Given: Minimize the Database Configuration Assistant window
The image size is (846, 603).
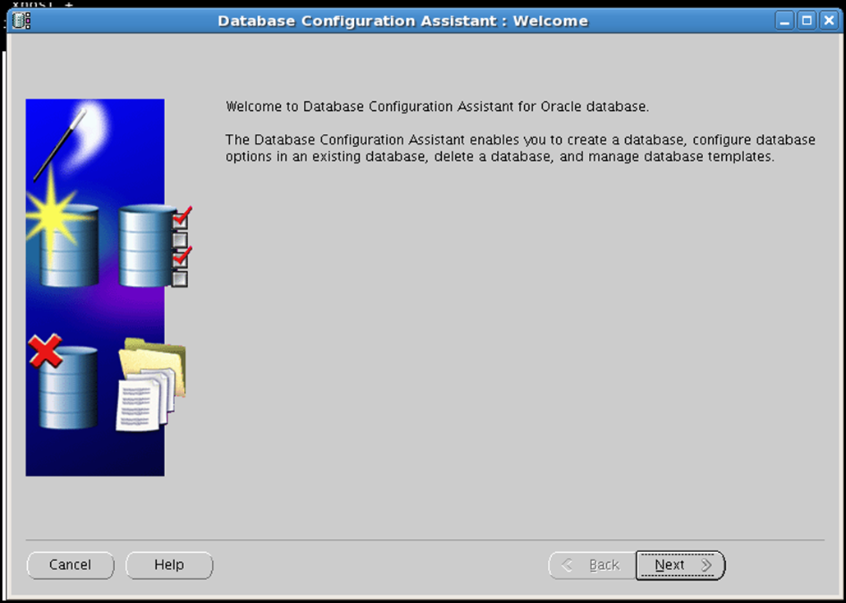Looking at the screenshot, I should click(784, 21).
